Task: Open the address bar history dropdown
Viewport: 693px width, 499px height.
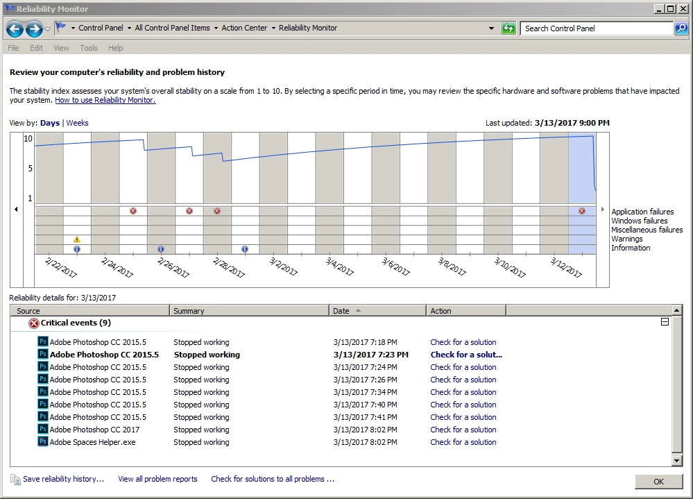Action: point(491,28)
